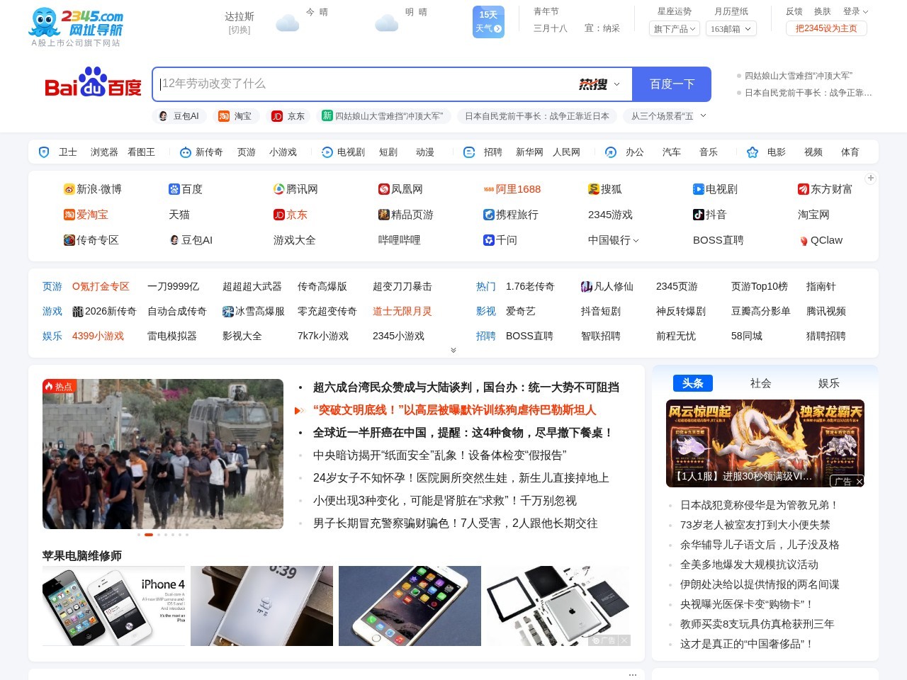Click the 京东 chip below search box
This screenshot has height=680, width=907.
(x=288, y=116)
